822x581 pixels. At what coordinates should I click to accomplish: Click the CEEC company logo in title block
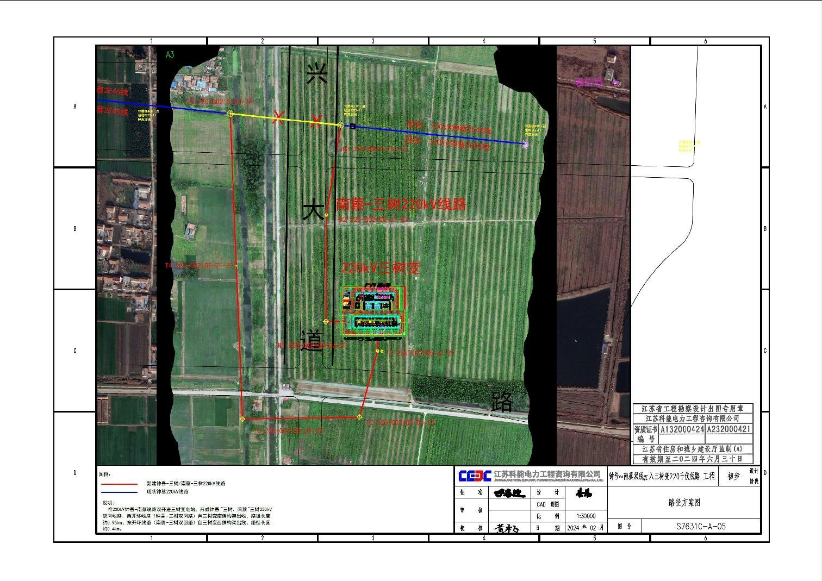pos(475,476)
